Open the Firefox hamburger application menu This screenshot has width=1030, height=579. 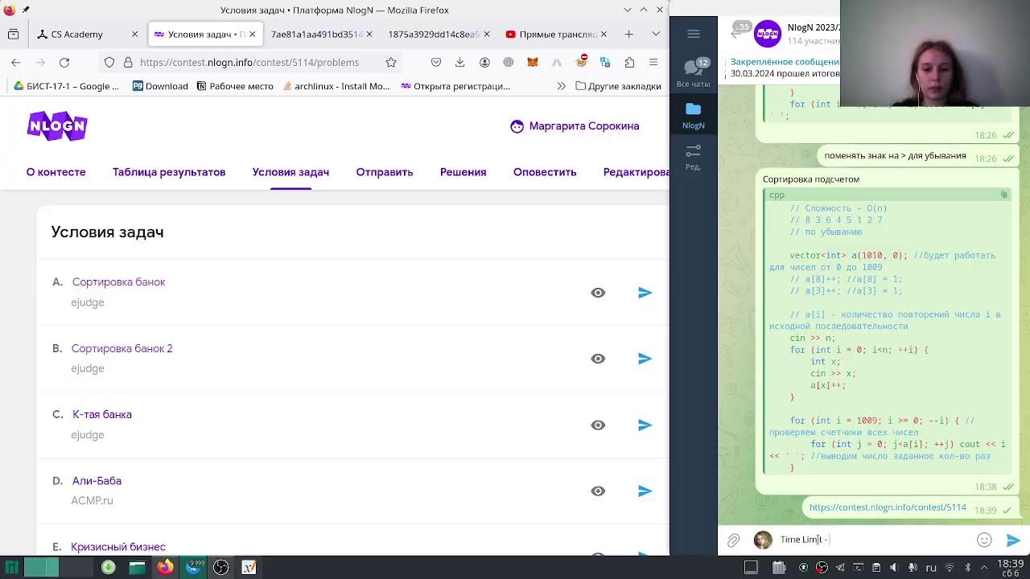click(653, 62)
